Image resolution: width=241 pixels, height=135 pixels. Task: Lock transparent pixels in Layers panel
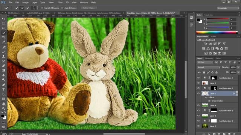click(204, 72)
